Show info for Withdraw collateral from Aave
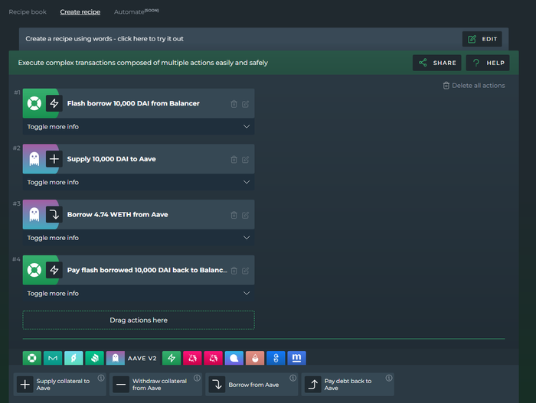536x403 pixels. pos(198,378)
